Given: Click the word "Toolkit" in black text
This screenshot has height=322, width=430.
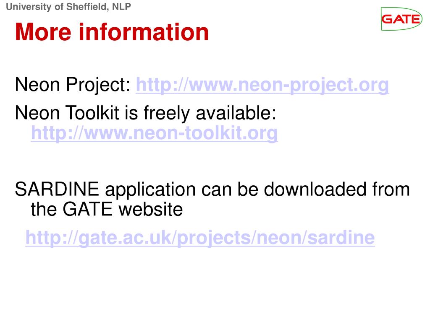Looking at the screenshot, I should pos(92,112).
